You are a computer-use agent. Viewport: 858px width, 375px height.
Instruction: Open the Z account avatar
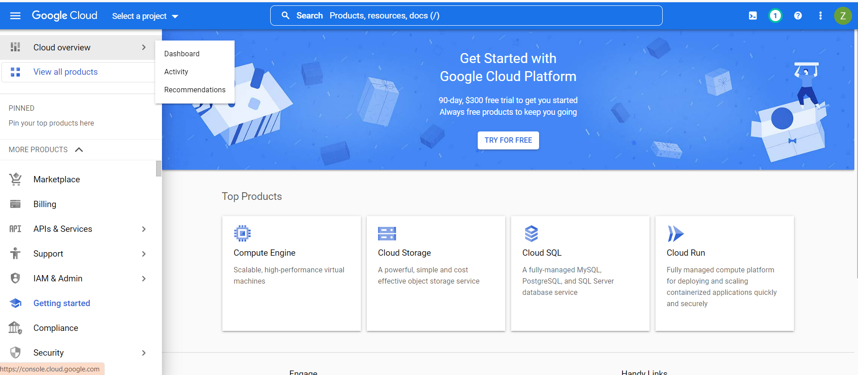pyautogui.click(x=843, y=16)
